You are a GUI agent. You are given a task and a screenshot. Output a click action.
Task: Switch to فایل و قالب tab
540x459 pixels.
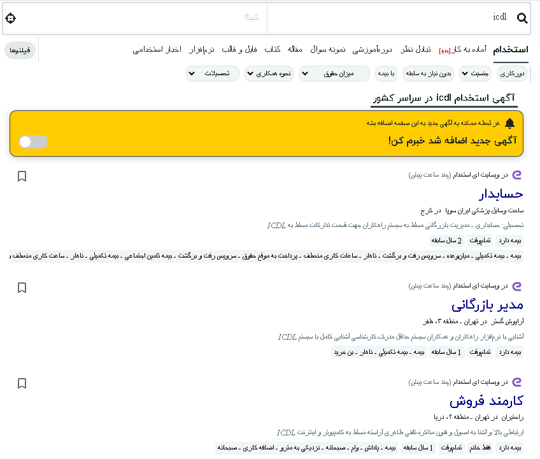coord(239,49)
